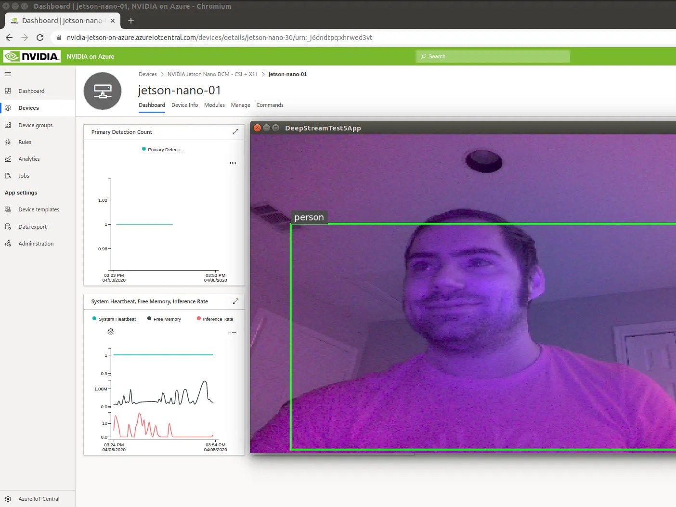676x507 pixels.
Task: Switch to the Commands tab
Action: point(270,104)
